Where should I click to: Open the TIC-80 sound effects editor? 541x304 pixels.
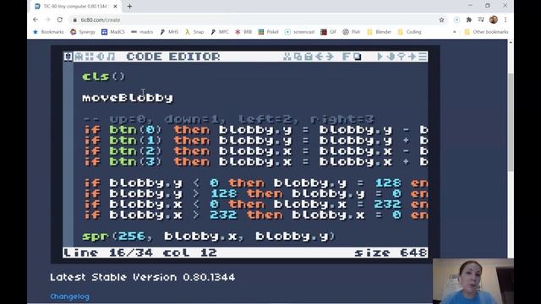[100, 57]
